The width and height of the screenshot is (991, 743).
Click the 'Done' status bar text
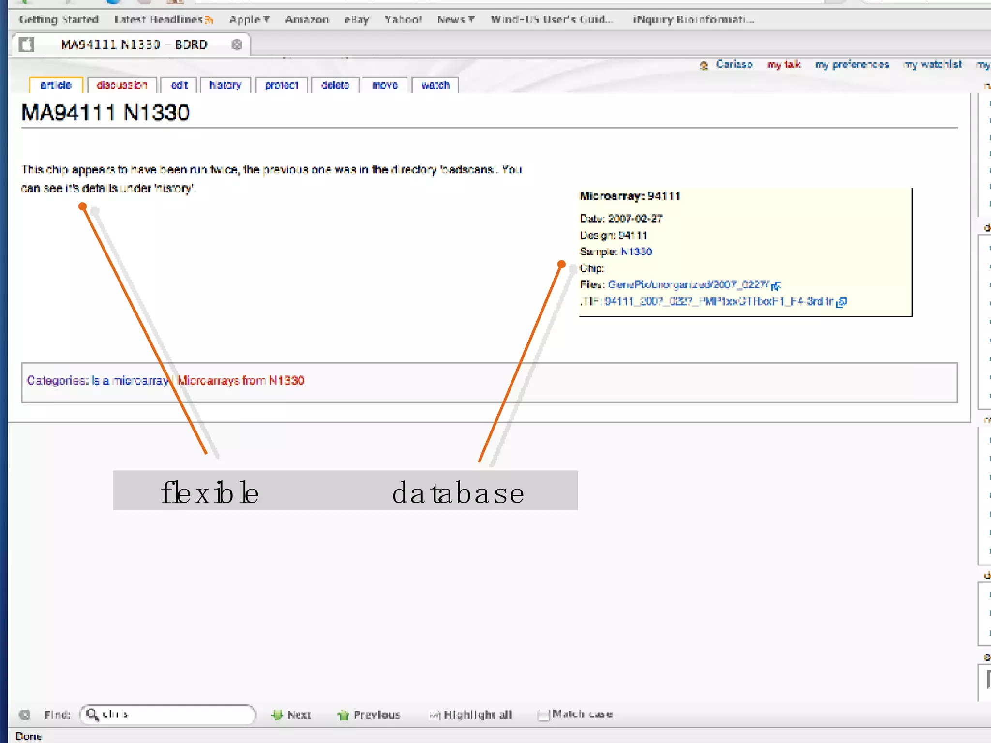[29, 736]
